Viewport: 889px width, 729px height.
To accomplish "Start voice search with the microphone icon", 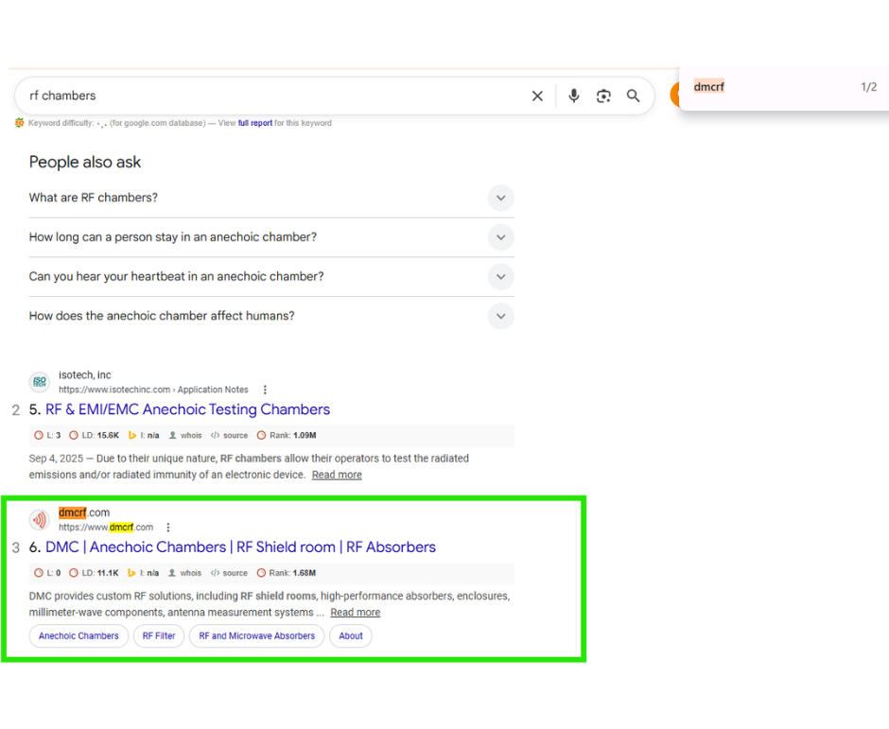I will [x=574, y=95].
